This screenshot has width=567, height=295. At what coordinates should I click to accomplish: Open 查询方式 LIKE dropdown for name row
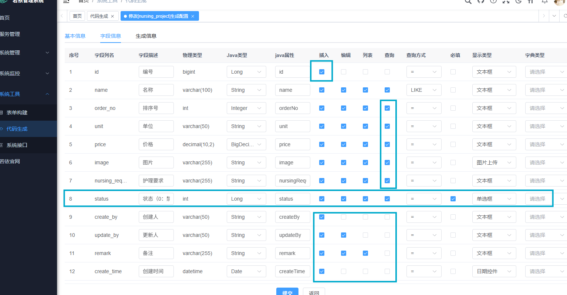coord(424,90)
